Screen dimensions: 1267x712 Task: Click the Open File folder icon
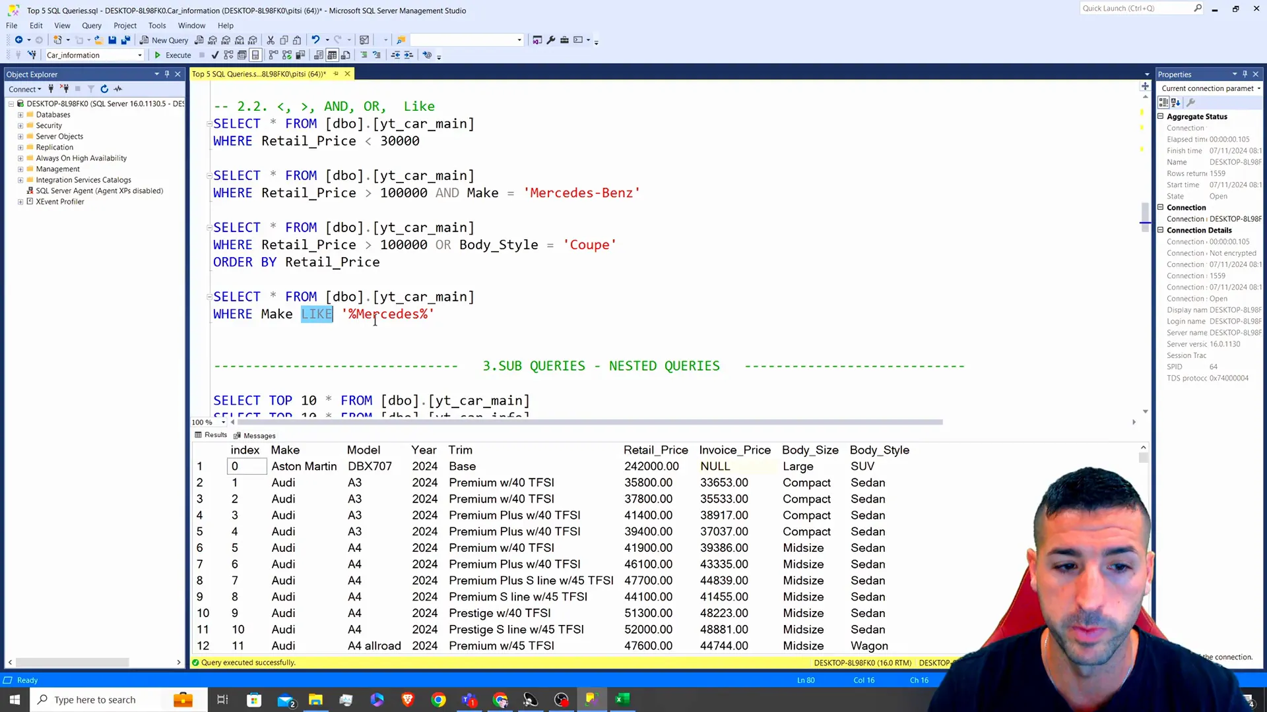point(98,40)
